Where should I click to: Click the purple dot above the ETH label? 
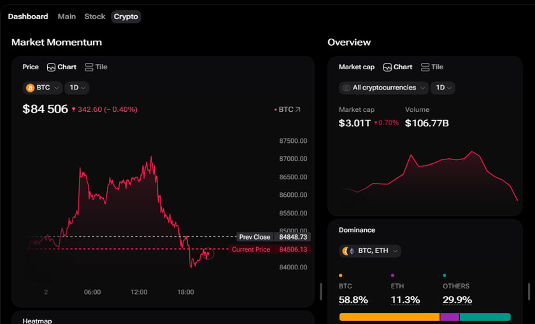(x=393, y=275)
